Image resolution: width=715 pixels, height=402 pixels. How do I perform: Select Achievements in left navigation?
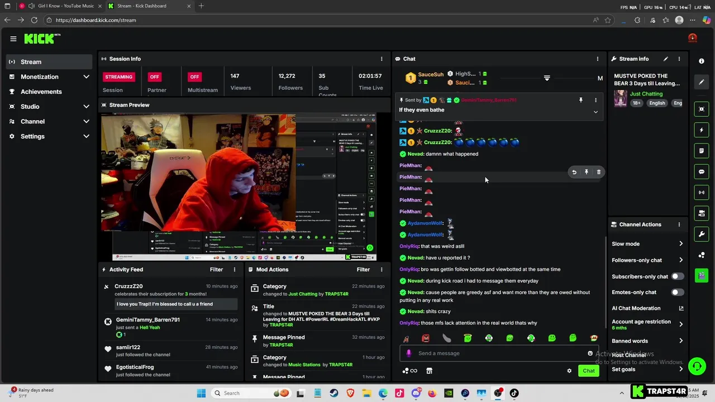(49, 92)
